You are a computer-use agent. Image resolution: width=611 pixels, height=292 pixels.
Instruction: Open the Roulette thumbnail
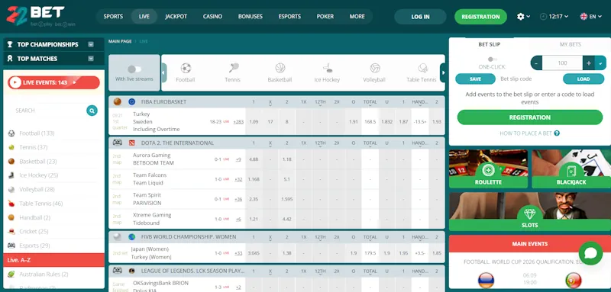[x=488, y=169]
